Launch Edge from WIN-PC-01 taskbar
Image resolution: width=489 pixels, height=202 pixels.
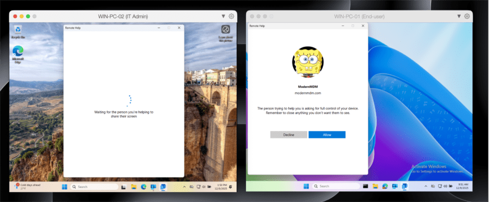coord(385,186)
